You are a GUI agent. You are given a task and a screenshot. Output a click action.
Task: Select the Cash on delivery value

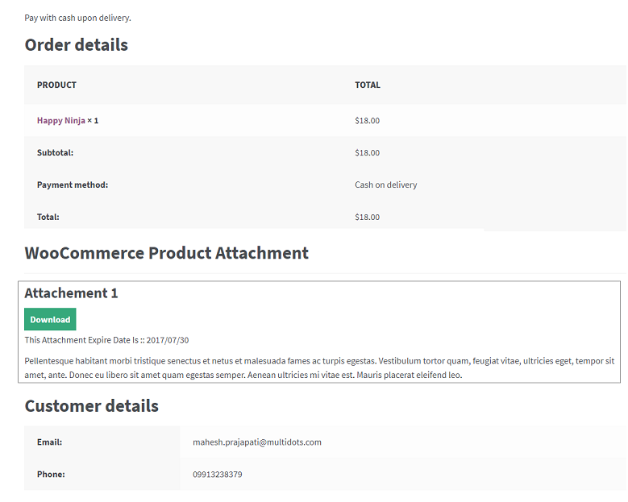point(385,185)
